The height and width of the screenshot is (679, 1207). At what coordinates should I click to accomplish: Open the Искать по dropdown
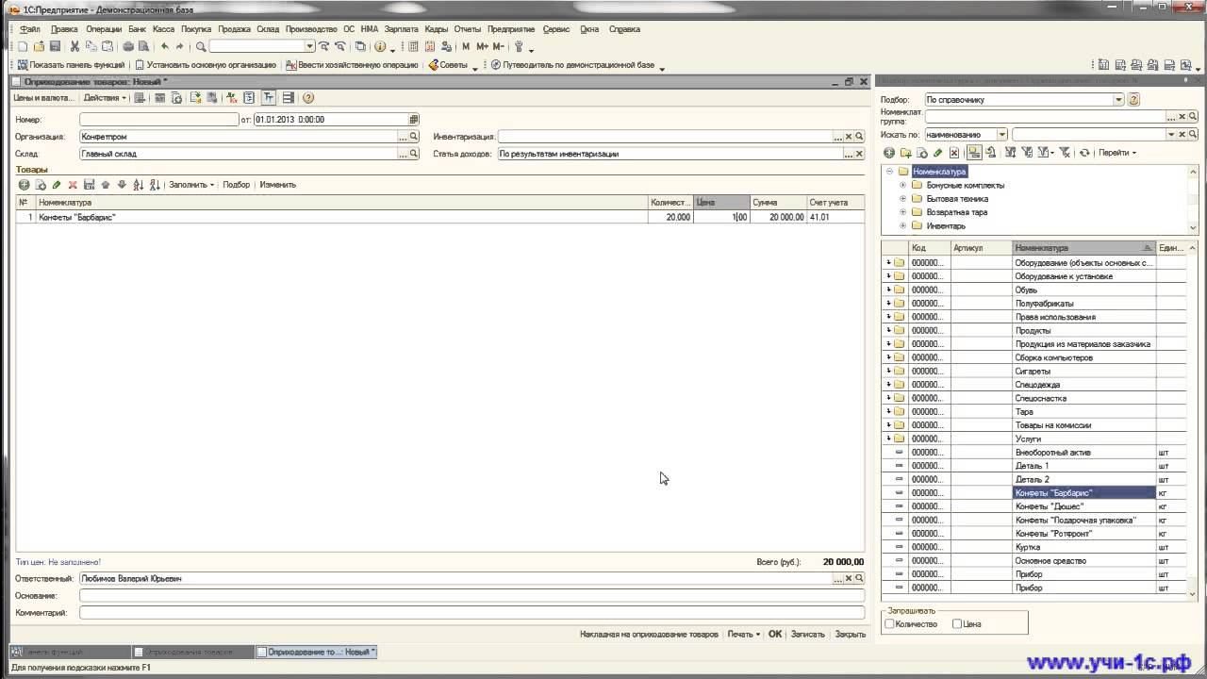1002,135
